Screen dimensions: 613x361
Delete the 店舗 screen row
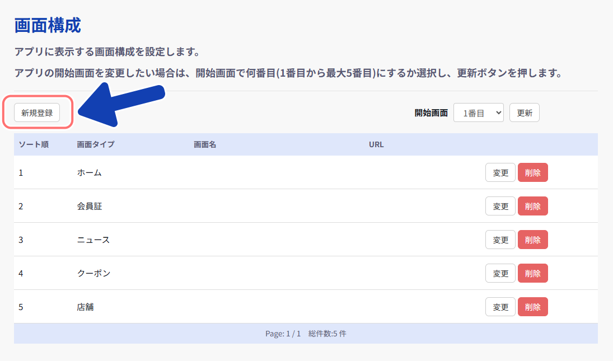click(x=532, y=307)
